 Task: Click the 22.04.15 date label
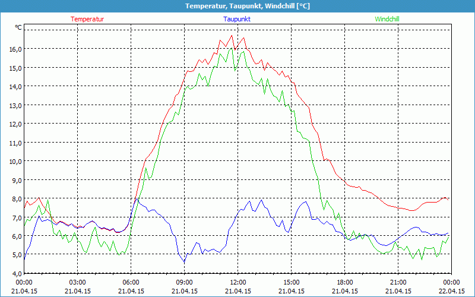click(451, 291)
